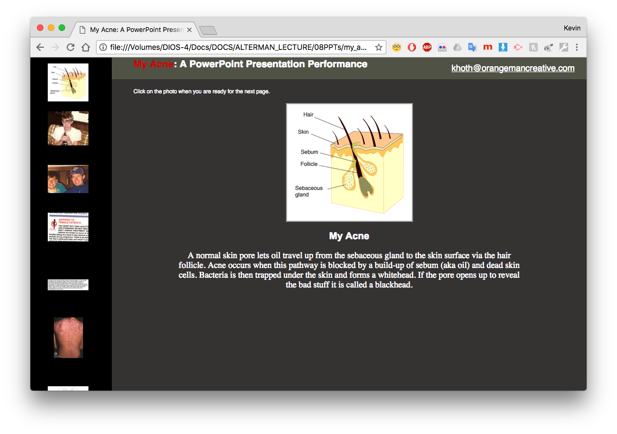Viewport: 617px width, 434px height.
Task: Open the nerd-face emoji extension
Action: [x=397, y=47]
